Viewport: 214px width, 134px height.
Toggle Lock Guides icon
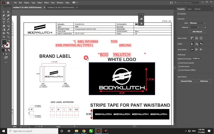(x=197, y=44)
